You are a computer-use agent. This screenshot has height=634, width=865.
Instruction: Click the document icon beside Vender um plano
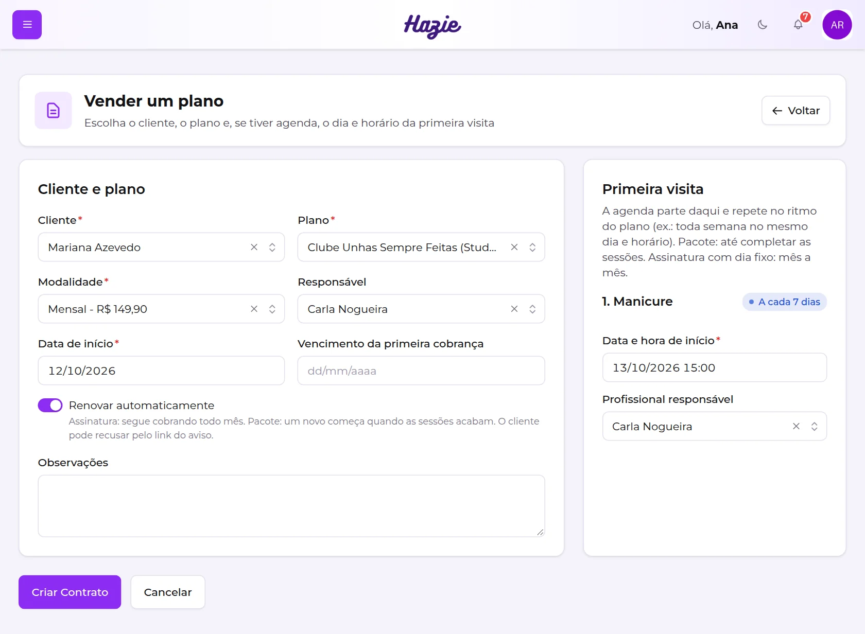click(x=53, y=110)
